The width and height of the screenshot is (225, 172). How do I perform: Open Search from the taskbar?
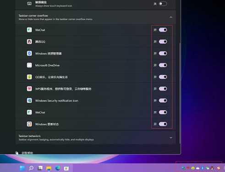(31, 168)
